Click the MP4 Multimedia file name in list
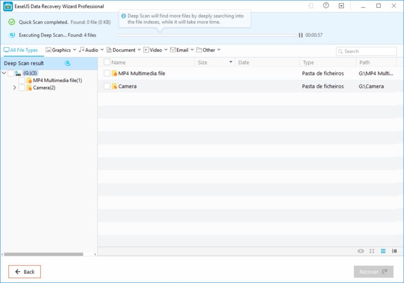 point(142,73)
